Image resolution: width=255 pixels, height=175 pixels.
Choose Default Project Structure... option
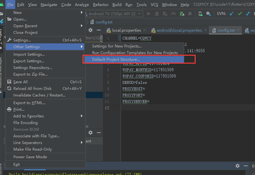[x=134, y=59]
